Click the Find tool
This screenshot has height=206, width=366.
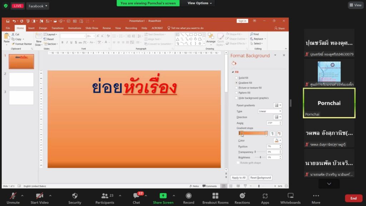tap(254, 34)
